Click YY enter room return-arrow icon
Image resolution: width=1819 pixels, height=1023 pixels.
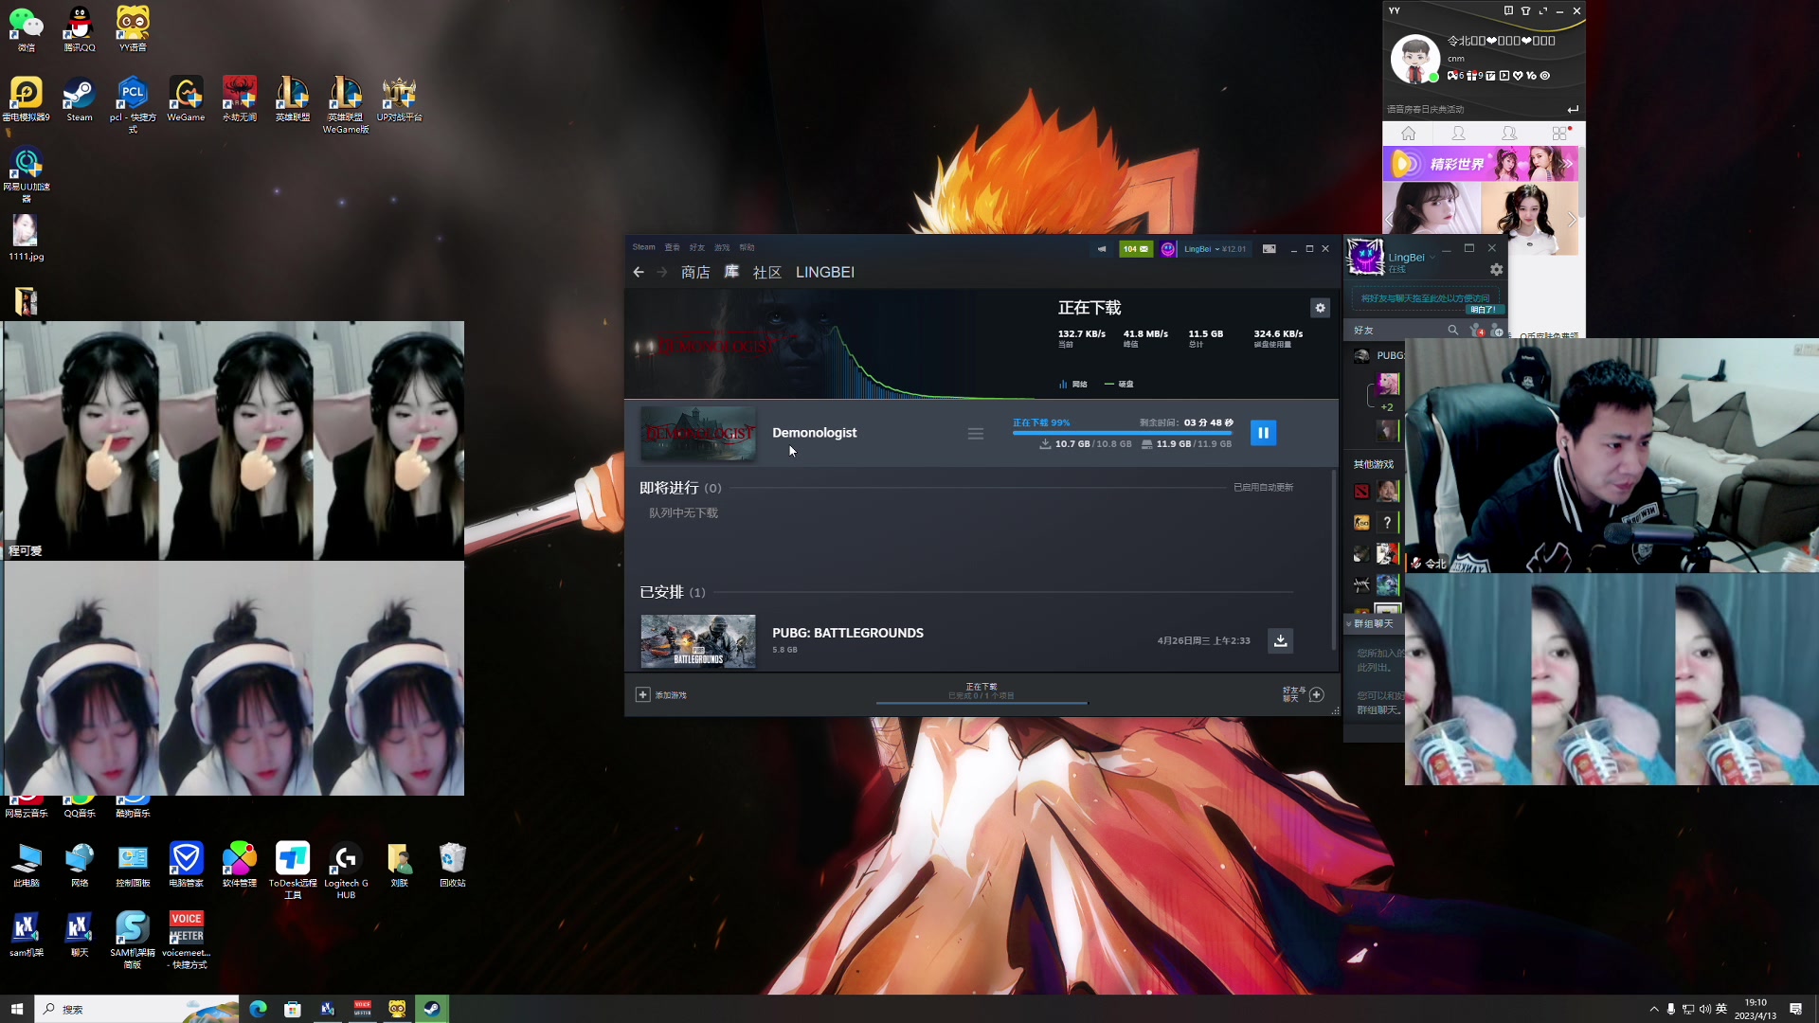tap(1573, 109)
